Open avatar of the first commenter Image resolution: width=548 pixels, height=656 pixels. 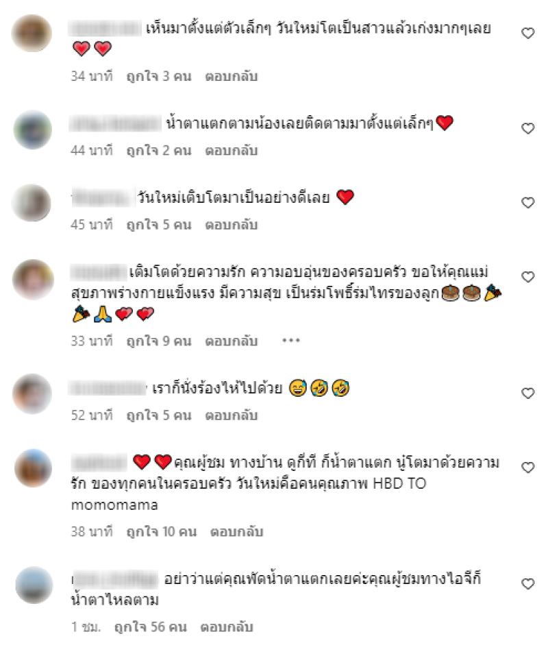point(32,33)
